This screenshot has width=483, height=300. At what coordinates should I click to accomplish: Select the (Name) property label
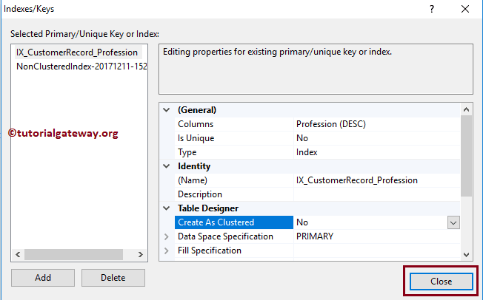tap(193, 180)
